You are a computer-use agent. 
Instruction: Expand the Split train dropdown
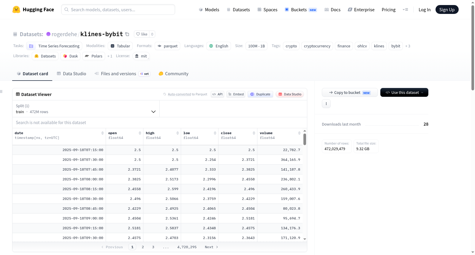(86, 109)
